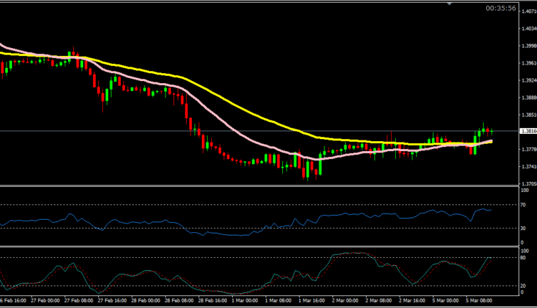Select the yellow moving average line
The height and width of the screenshot is (308, 537).
pyautogui.click(x=215, y=92)
